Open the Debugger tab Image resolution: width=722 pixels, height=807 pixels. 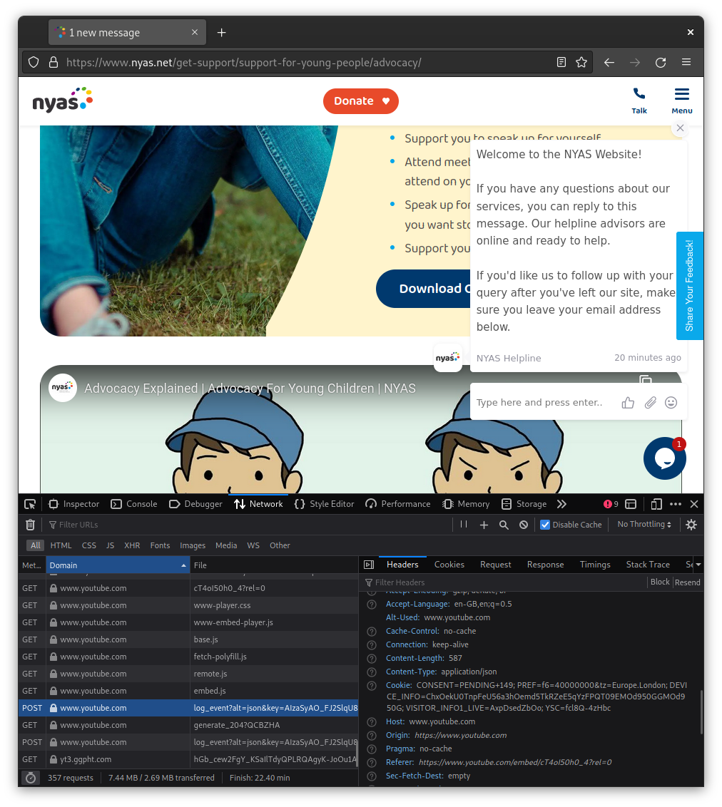195,504
